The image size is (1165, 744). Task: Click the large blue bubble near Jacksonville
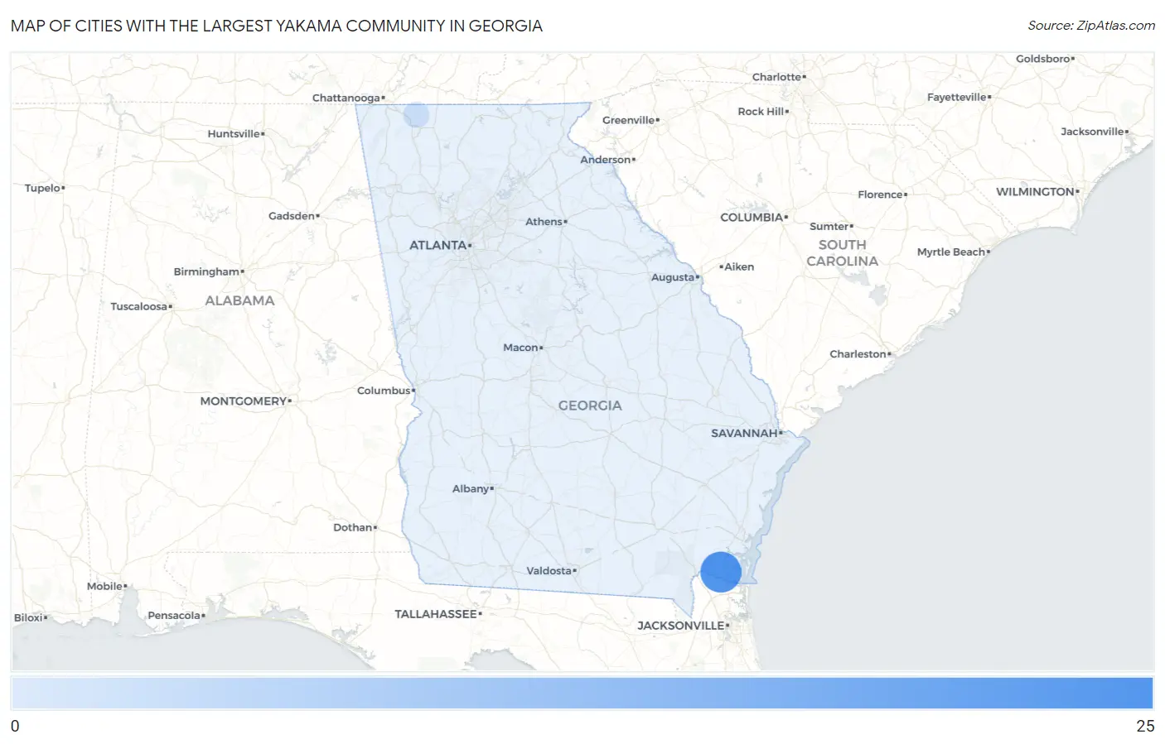721,572
